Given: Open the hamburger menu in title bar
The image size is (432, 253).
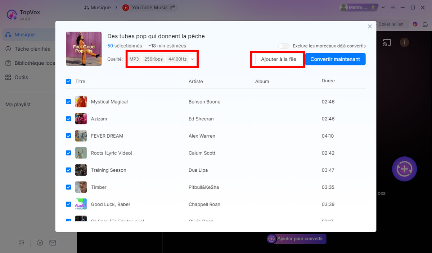Looking at the screenshot, I should coord(393,7).
